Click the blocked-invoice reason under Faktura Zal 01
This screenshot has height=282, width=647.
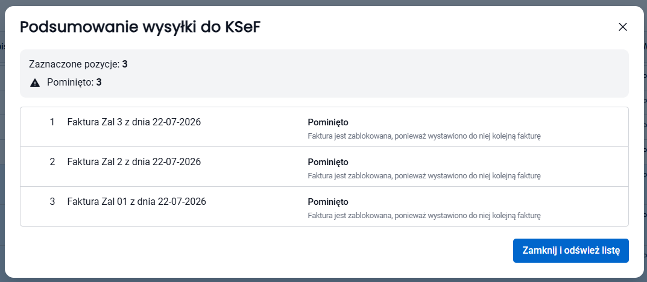pos(424,215)
